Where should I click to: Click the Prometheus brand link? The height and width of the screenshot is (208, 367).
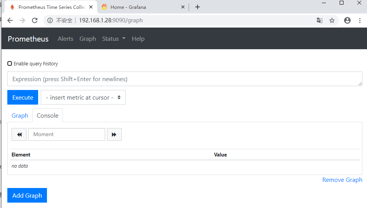28,39
